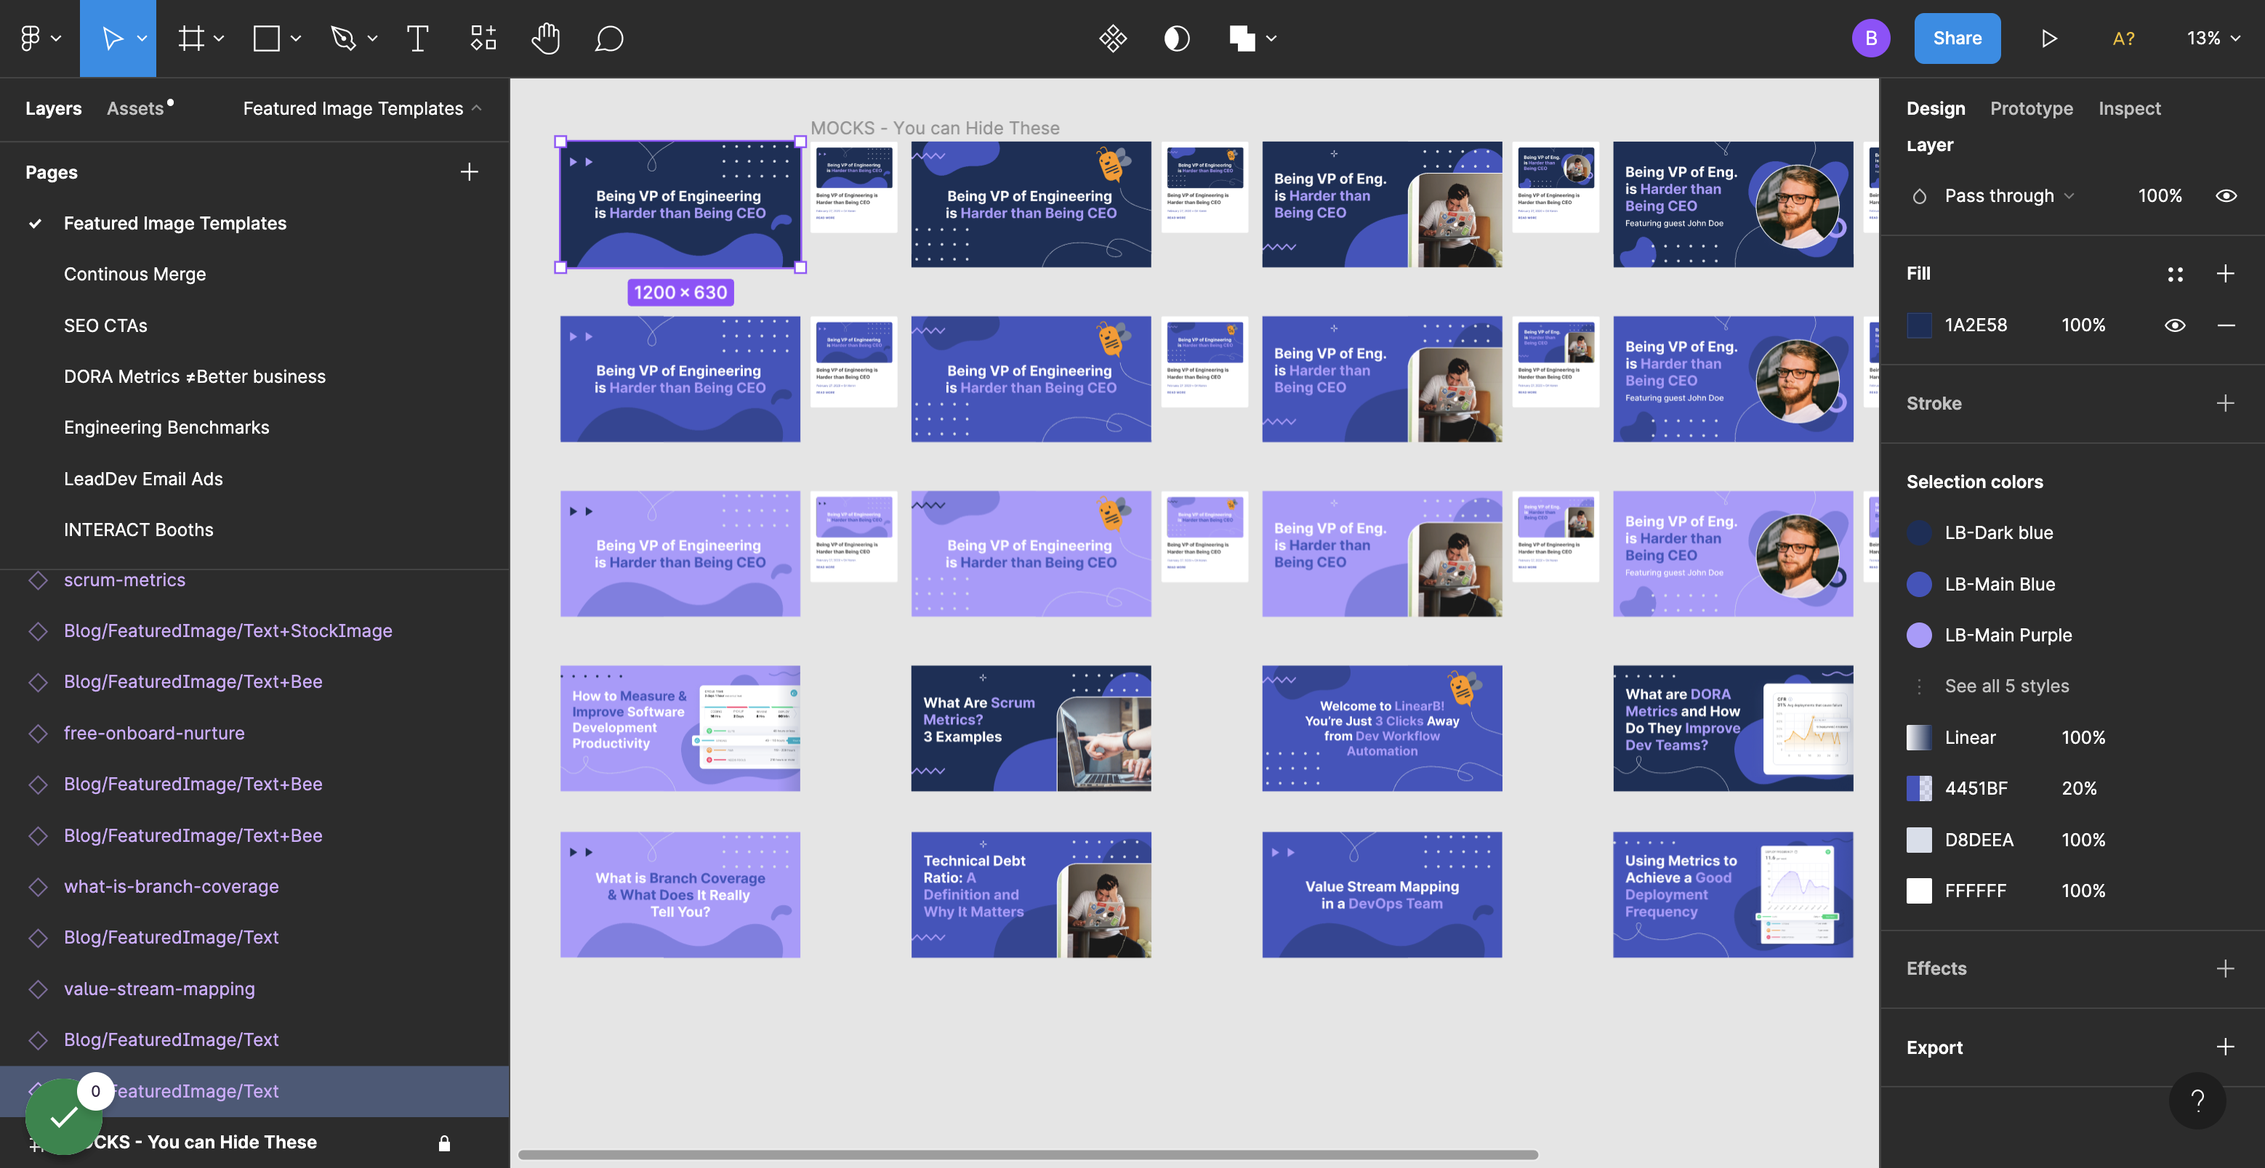
Task: Select the Frame tool
Action: 190,38
